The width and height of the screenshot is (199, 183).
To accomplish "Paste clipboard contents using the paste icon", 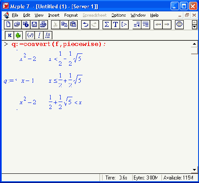I will tap(73, 25).
